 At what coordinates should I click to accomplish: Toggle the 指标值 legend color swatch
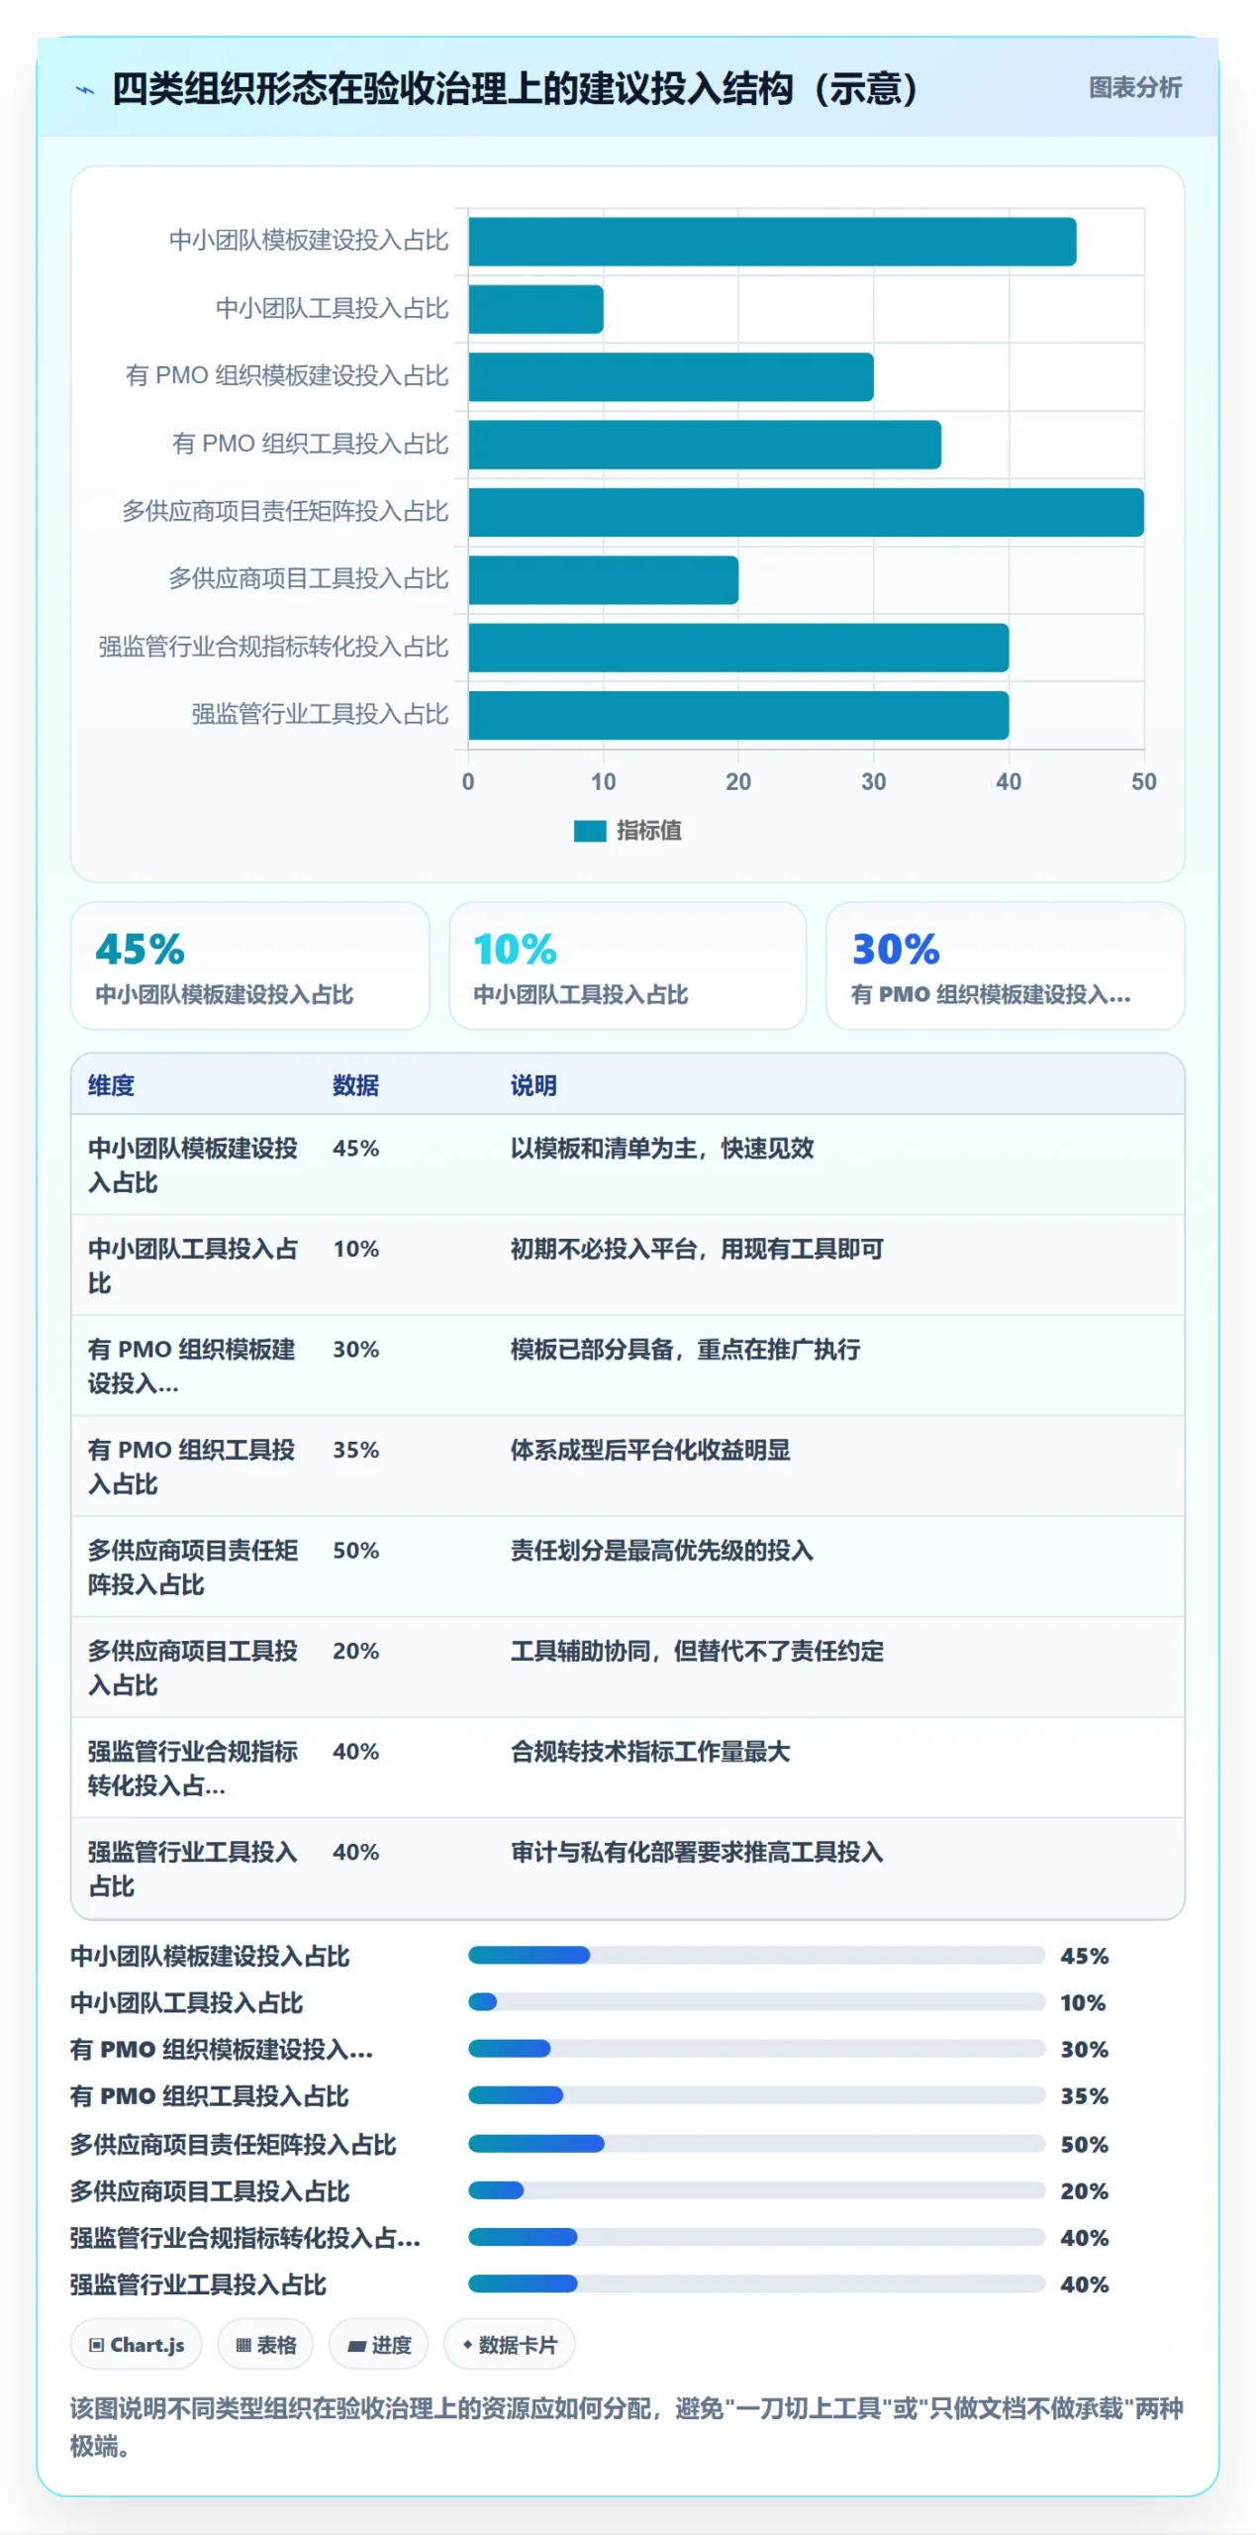[589, 830]
